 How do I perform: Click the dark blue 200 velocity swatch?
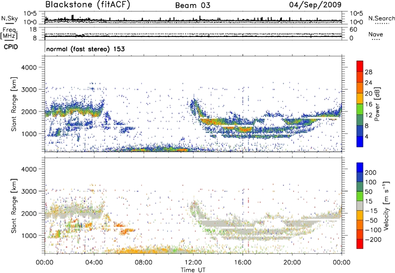pyautogui.click(x=360, y=168)
